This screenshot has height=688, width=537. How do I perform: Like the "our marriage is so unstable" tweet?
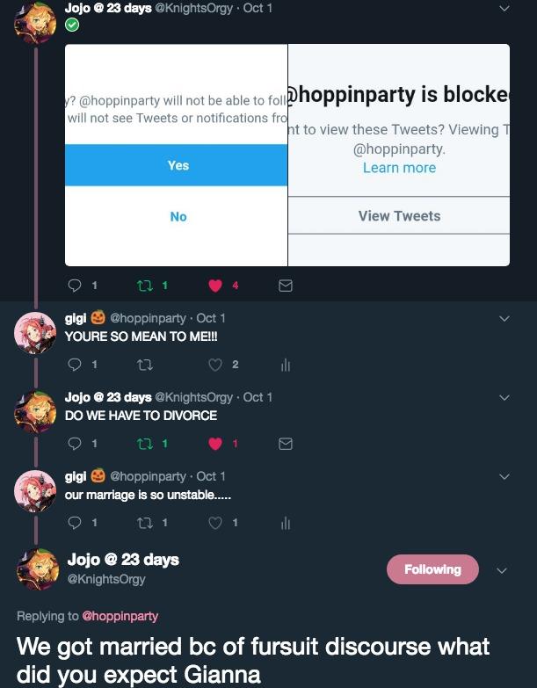tap(215, 523)
